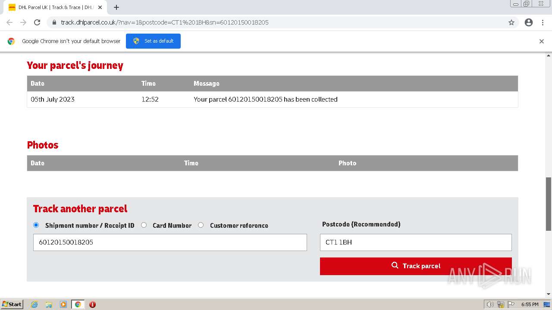
Task: Open Internet Explorer from taskbar
Action: point(34,304)
